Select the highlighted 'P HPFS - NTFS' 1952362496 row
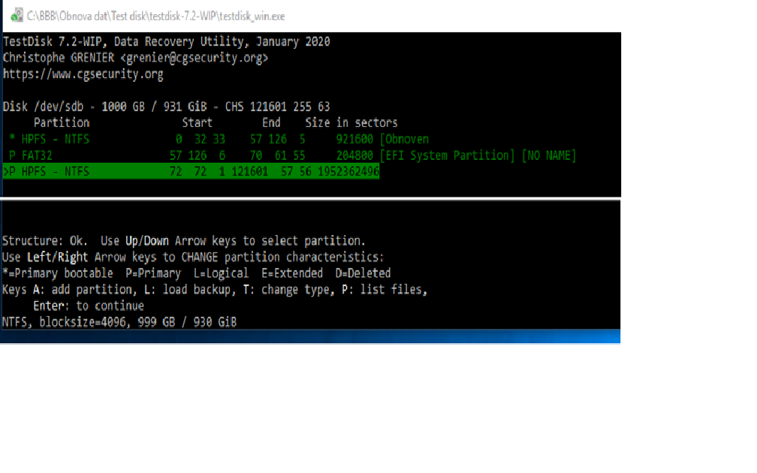 pos(192,171)
